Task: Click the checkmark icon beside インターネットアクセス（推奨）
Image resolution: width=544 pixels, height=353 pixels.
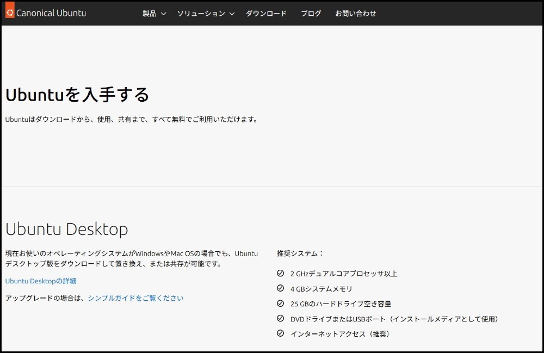Action: (280, 333)
